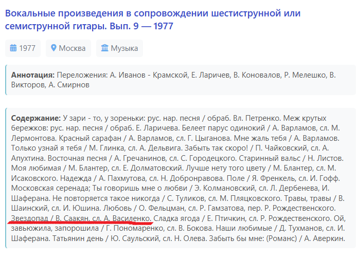Image resolution: width=357 pixels, height=259 pixels.
Task: Click the song title 'Лучше нету того цвету'
Action: click(x=226, y=168)
